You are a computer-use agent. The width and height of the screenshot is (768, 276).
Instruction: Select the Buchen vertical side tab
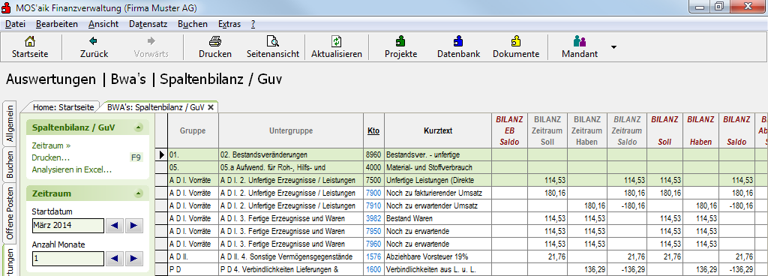point(10,164)
